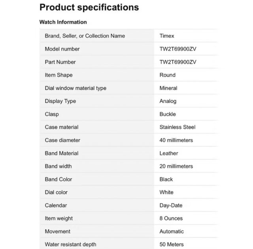
Task: Select the 20 millimeters band width value
Action: pyautogui.click(x=176, y=166)
